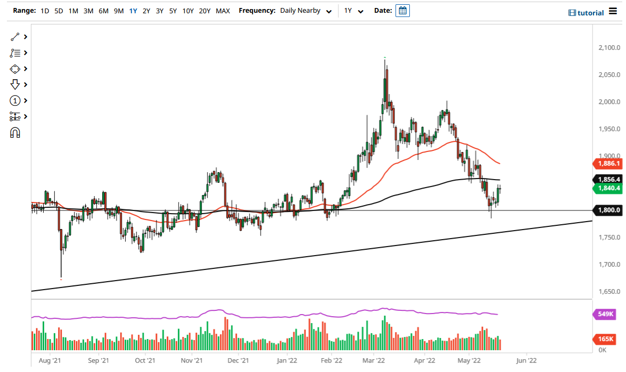This screenshot has width=626, height=372.
Task: Set range to 9M
Action: click(119, 11)
